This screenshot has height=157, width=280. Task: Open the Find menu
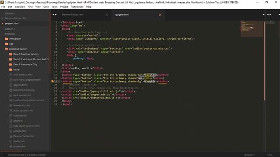[30, 7]
